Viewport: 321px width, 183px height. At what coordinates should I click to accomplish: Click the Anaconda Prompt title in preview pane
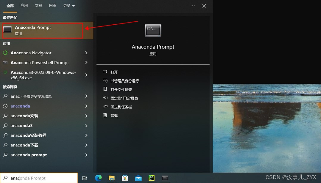(153, 47)
